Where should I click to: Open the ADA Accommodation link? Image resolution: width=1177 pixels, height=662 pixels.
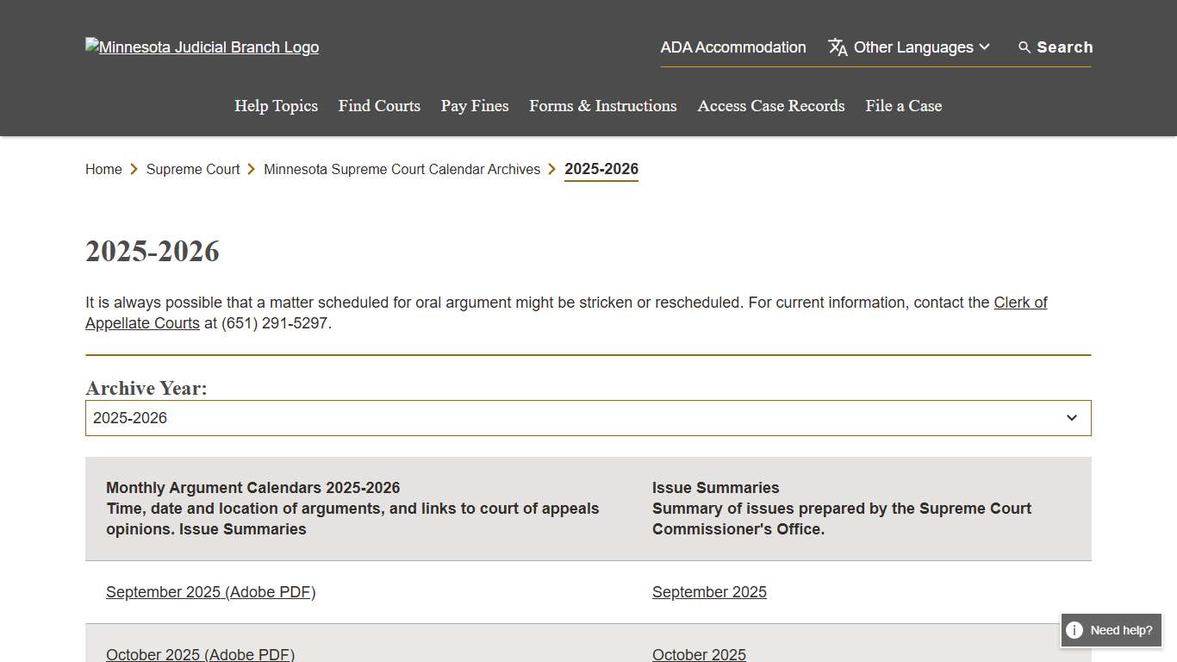coord(733,47)
